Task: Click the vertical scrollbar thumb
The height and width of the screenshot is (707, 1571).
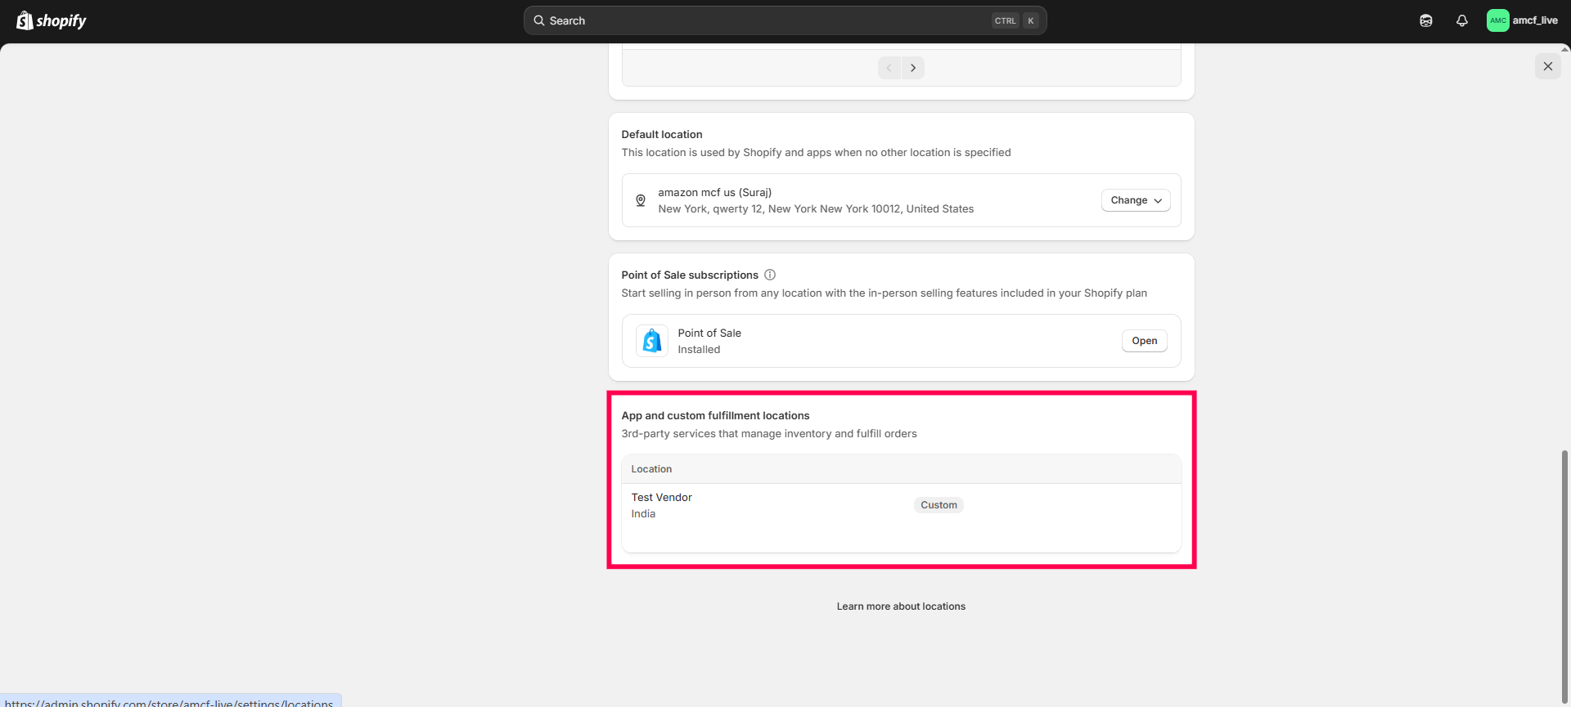Action: coord(1564,572)
